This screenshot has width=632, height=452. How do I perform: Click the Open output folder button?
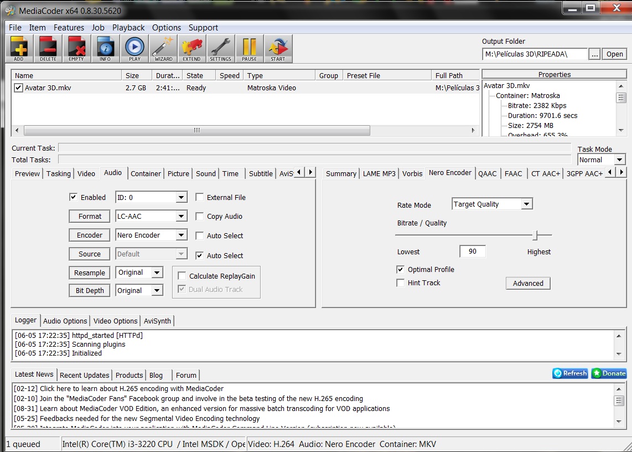click(x=614, y=54)
